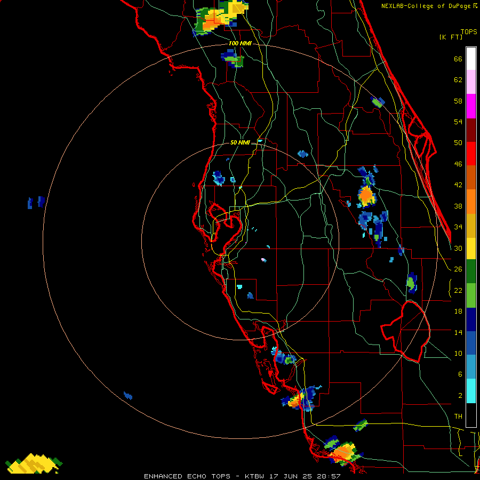Select the navy blue legend color band
The width and height of the screenshot is (480, 480).
click(471, 319)
